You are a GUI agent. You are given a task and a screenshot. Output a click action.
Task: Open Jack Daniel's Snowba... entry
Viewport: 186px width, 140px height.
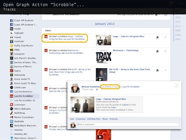coord(26,58)
